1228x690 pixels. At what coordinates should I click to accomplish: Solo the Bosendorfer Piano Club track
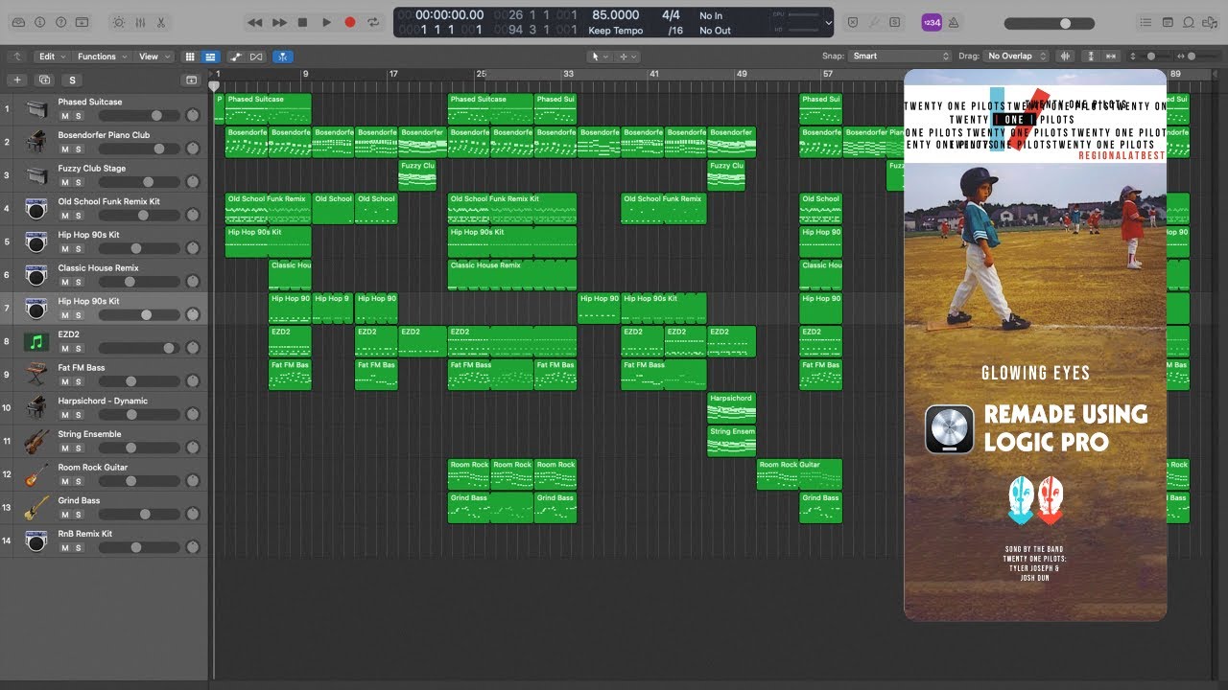tap(79, 149)
